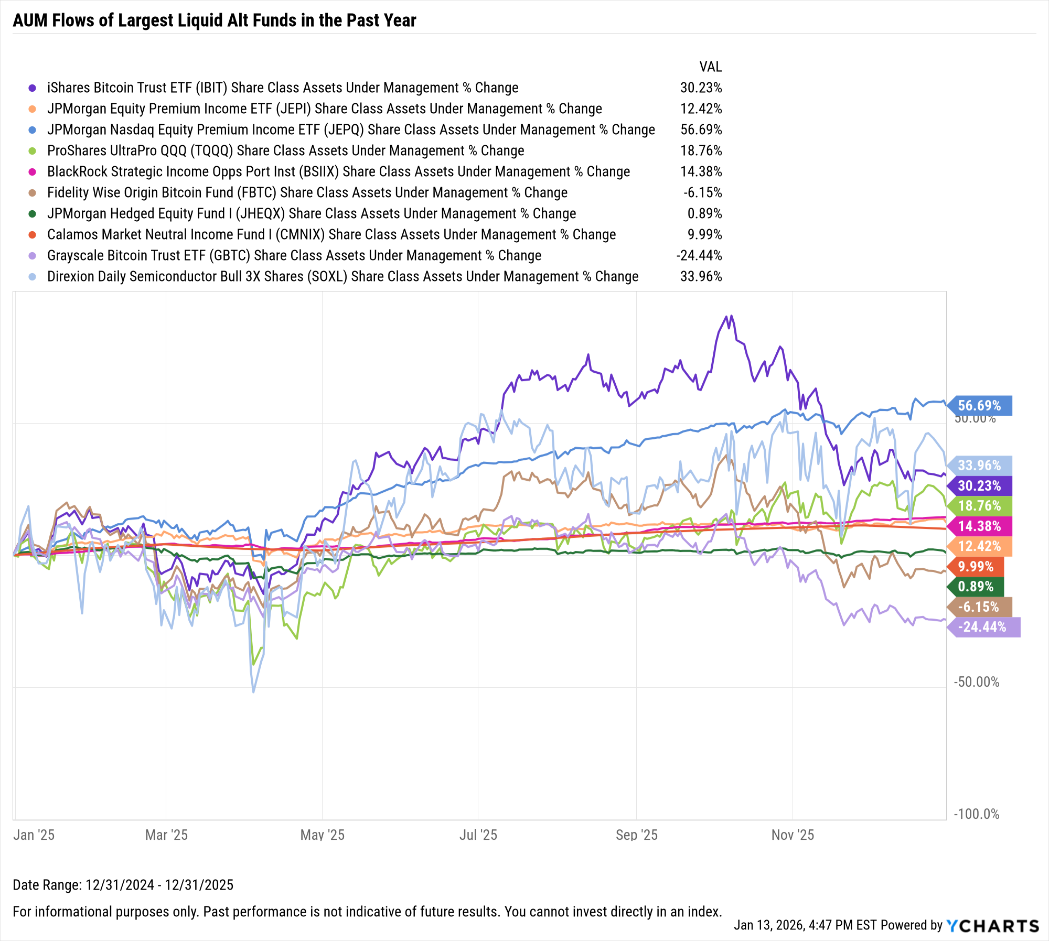Viewport: 1049px width, 941px height.
Task: Click the YCharts logo
Action: click(992, 926)
